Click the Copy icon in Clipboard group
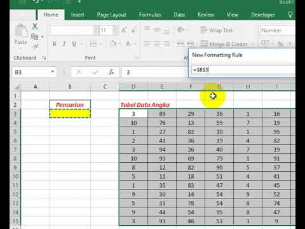This screenshot has height=229, width=305. [x=35, y=37]
